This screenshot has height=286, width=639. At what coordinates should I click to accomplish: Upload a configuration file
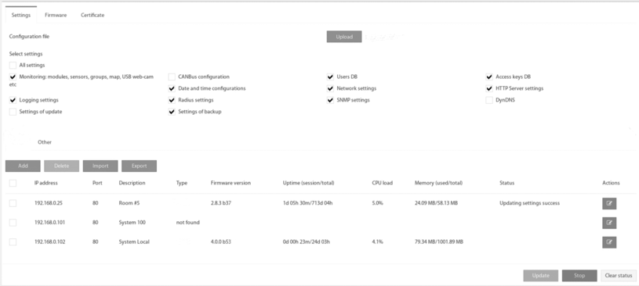point(344,37)
